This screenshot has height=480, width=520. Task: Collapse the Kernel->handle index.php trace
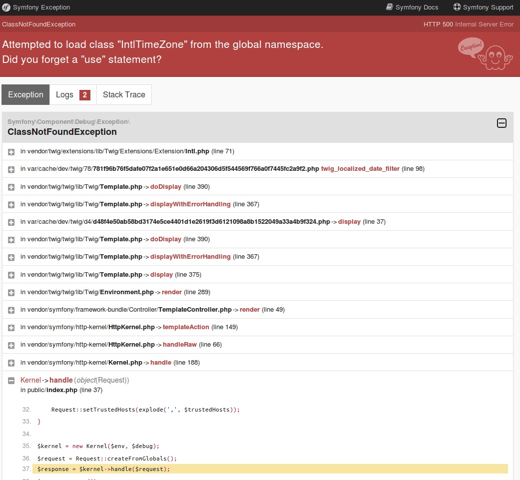[x=11, y=381]
